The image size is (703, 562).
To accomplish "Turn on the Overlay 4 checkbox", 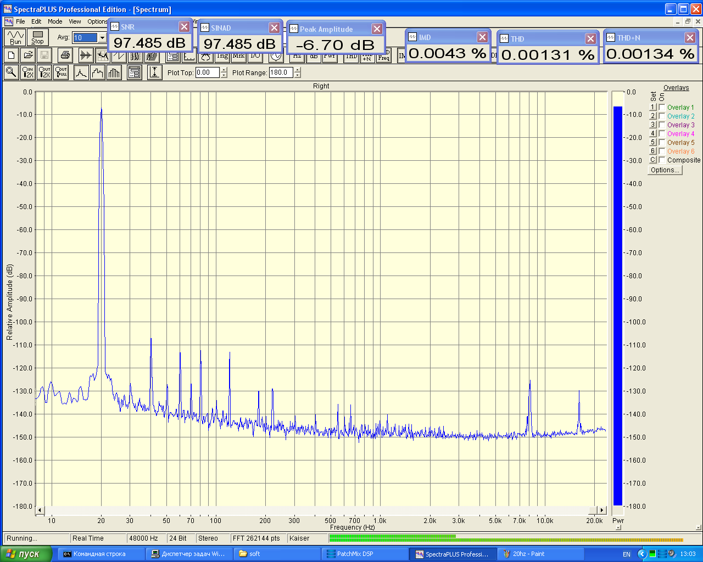I will click(662, 134).
